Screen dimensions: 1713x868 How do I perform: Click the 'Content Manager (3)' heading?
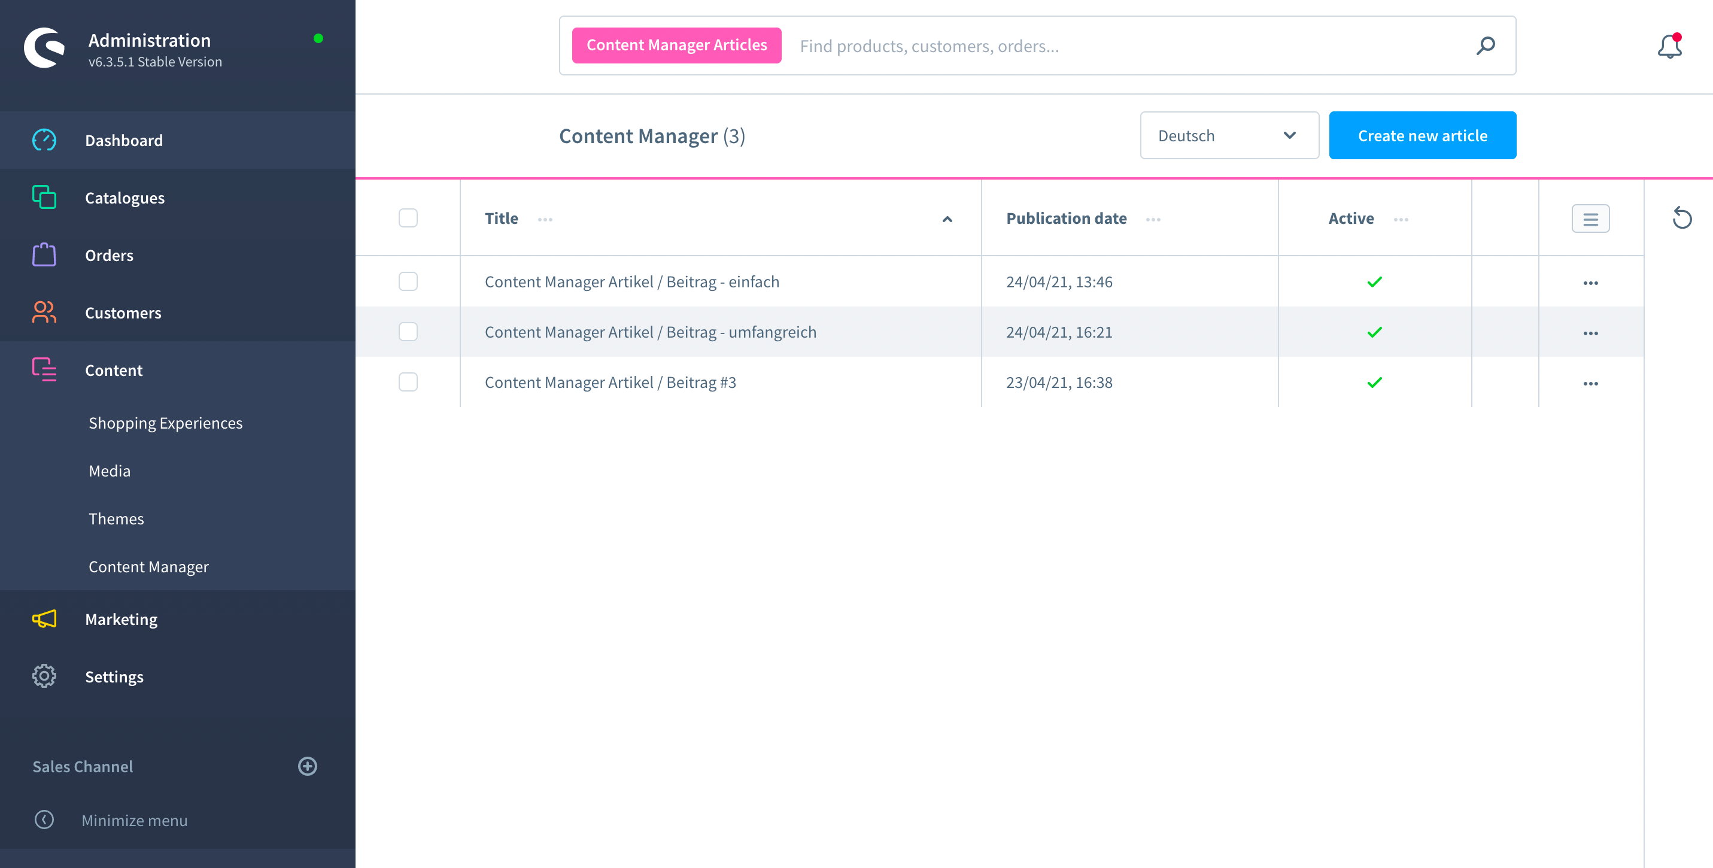652,136
